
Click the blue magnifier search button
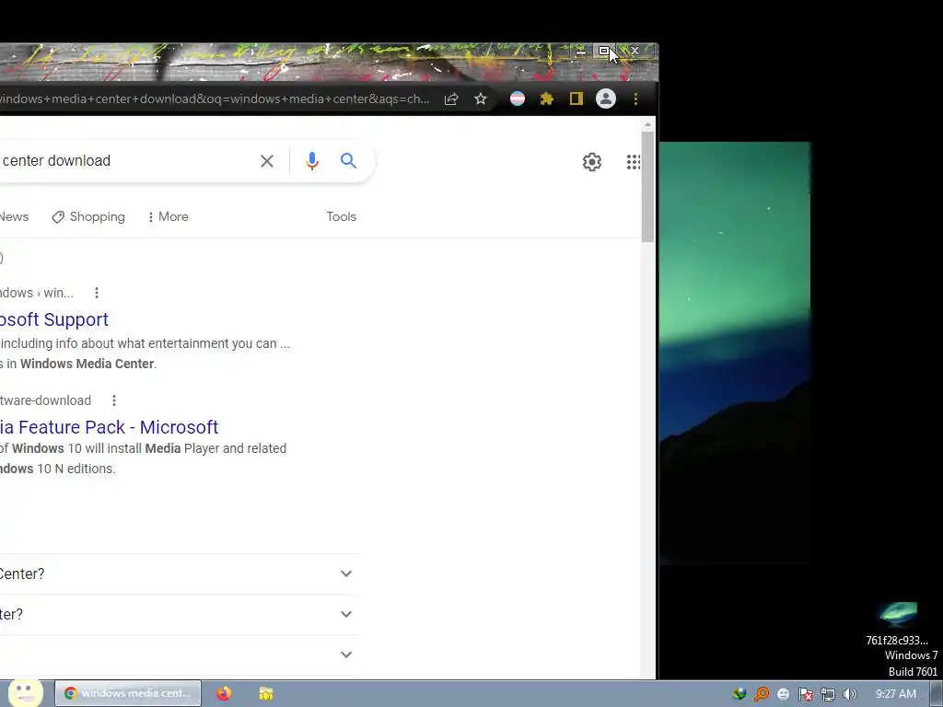348,160
